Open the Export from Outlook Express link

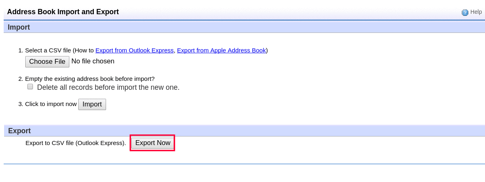click(134, 50)
